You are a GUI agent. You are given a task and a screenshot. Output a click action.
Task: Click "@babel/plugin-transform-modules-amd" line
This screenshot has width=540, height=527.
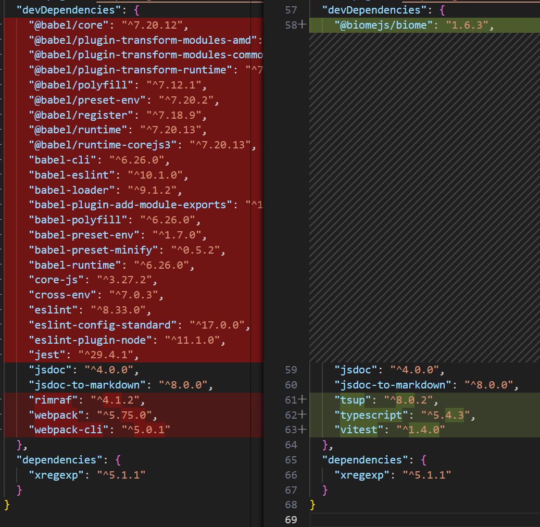point(146,40)
